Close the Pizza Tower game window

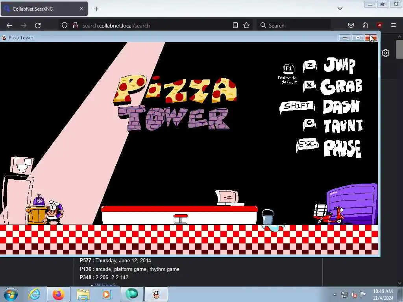371,38
